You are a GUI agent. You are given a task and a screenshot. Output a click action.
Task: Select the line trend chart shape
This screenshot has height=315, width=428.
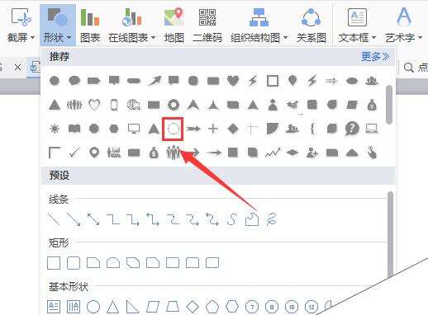coord(273,153)
